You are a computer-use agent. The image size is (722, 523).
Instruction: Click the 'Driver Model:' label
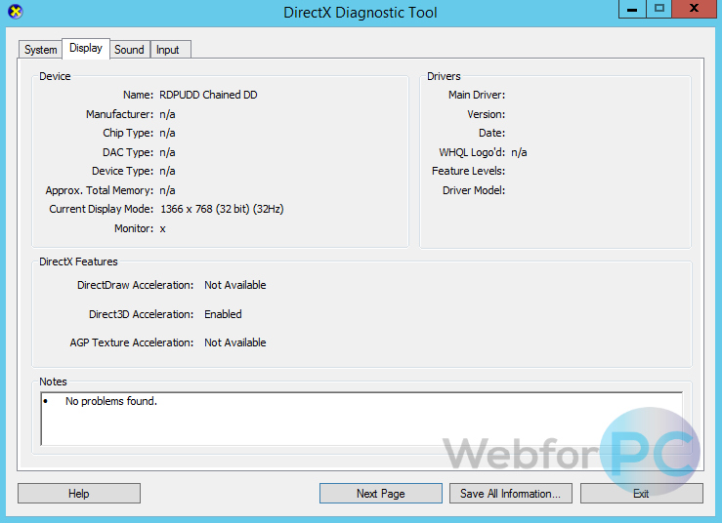[x=474, y=190]
